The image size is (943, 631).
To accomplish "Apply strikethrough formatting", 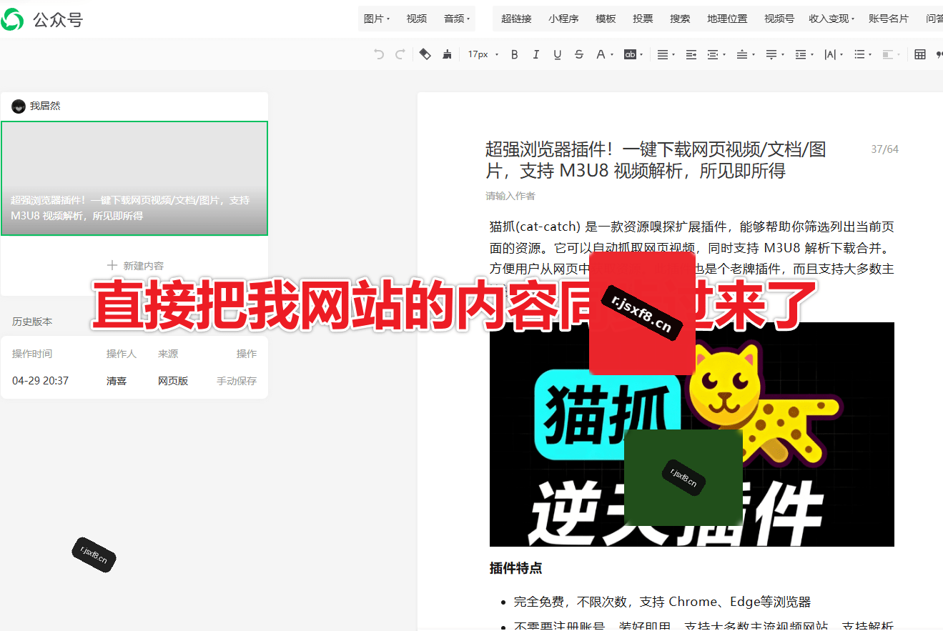I will (579, 54).
